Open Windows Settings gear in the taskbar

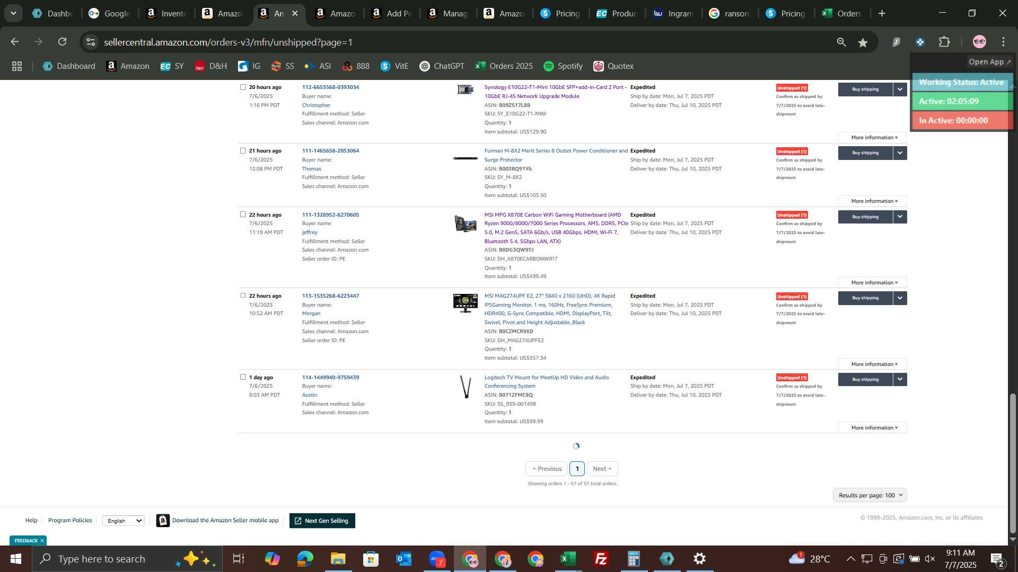pyautogui.click(x=700, y=559)
